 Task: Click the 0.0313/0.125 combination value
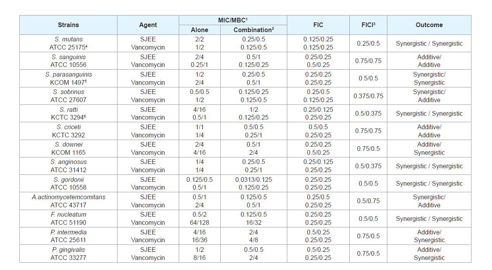(x=254, y=179)
